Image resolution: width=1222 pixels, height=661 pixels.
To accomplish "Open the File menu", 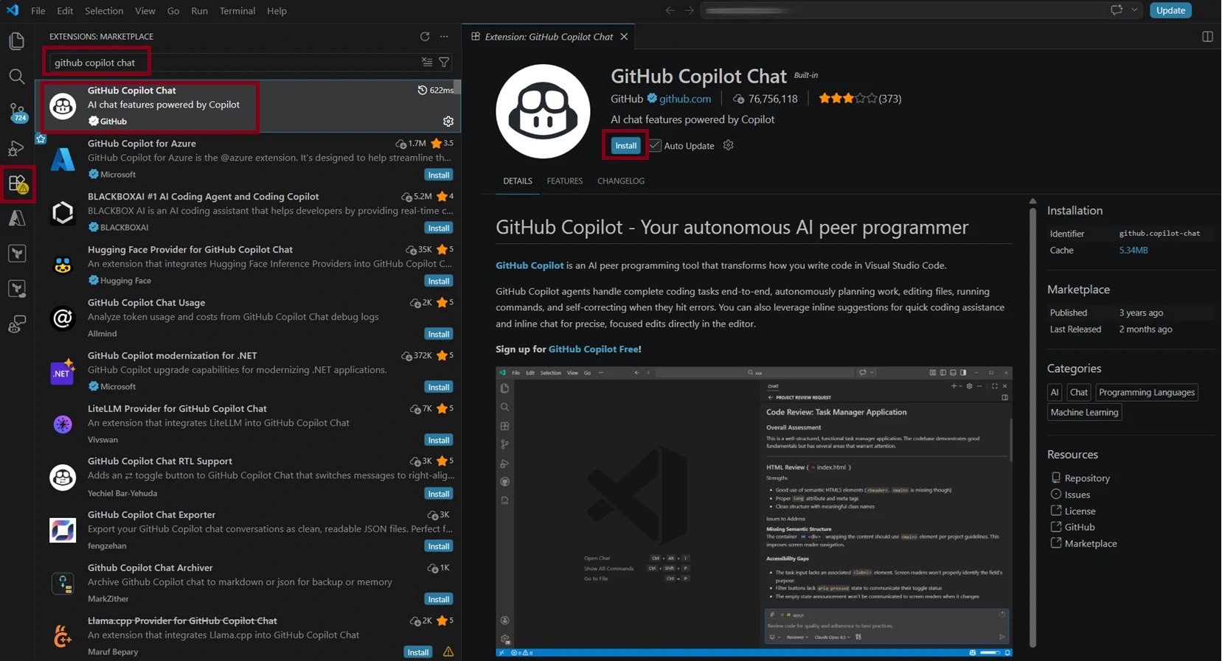I will [x=38, y=10].
